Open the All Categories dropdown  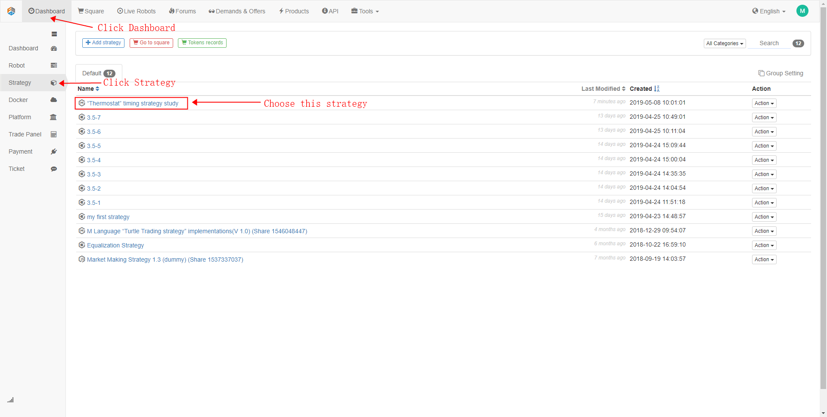[725, 43]
